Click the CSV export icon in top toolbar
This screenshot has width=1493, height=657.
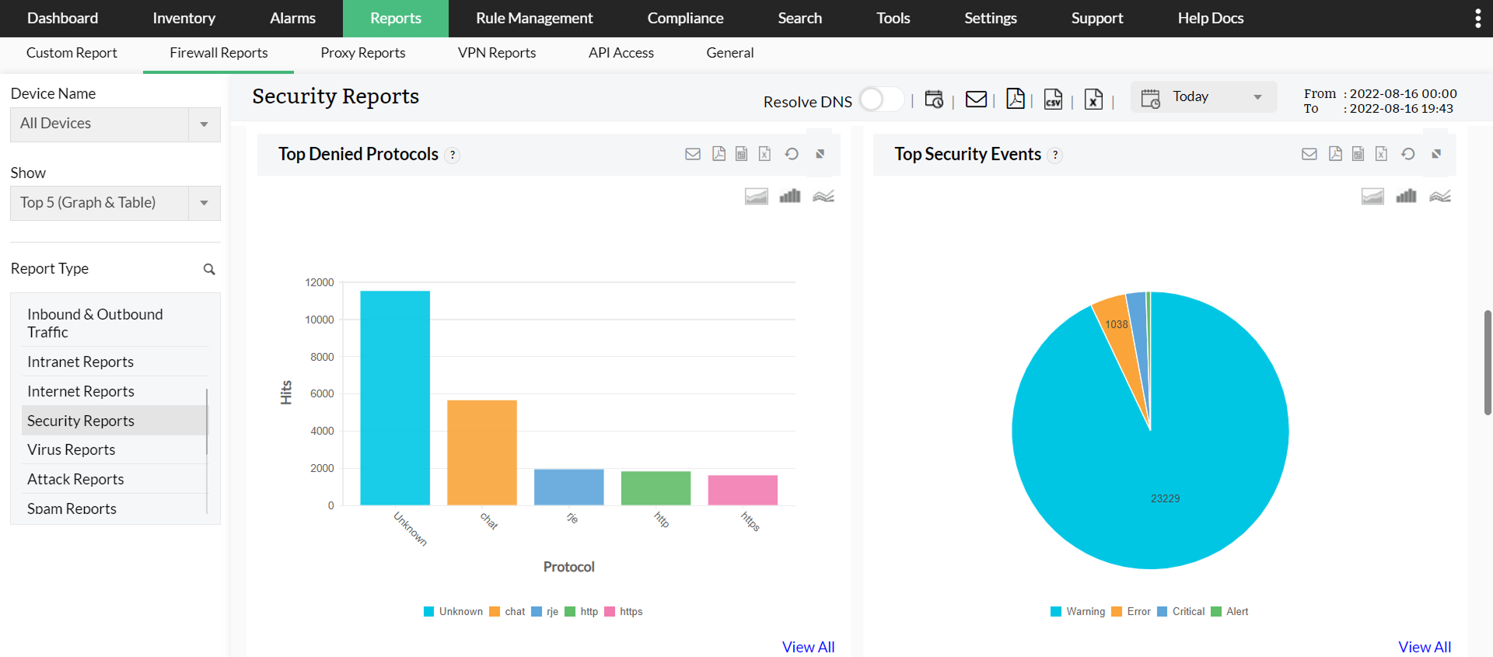(x=1053, y=99)
